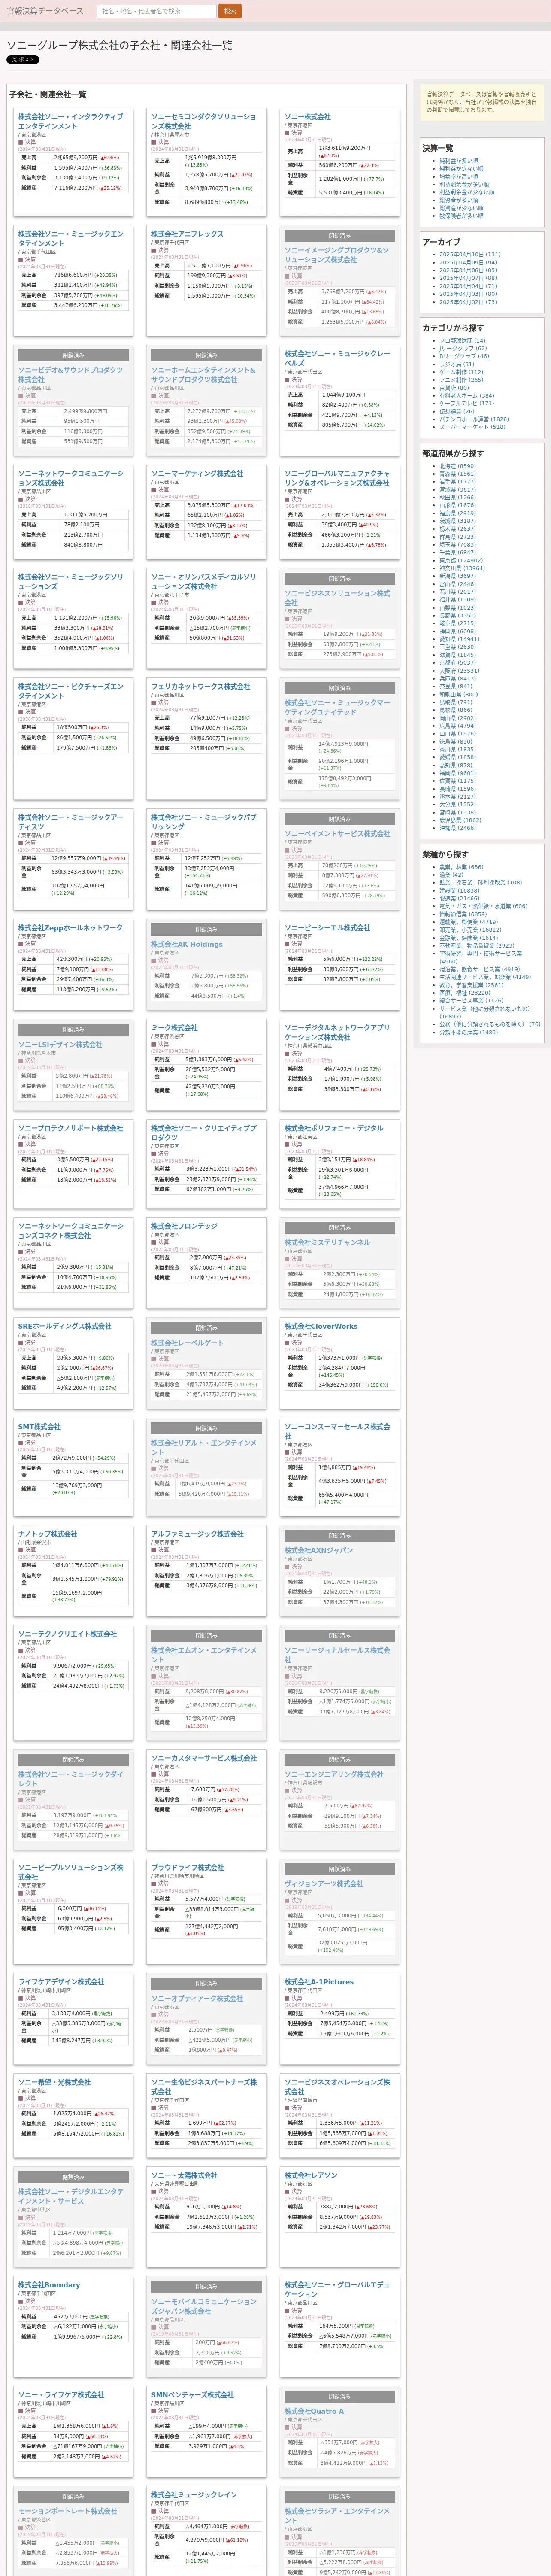Open archive 2025年04月10日 (131)
Viewport: 551px width, 2576px height.
click(470, 255)
